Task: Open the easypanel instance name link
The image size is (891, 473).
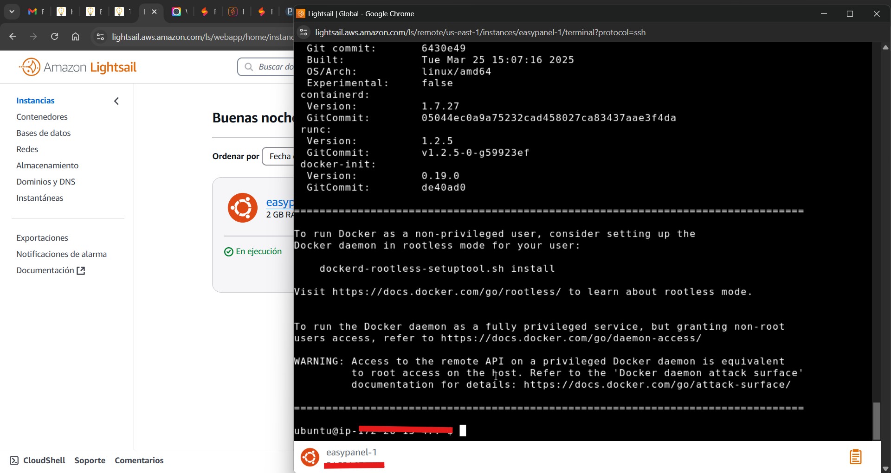Action: pyautogui.click(x=280, y=202)
